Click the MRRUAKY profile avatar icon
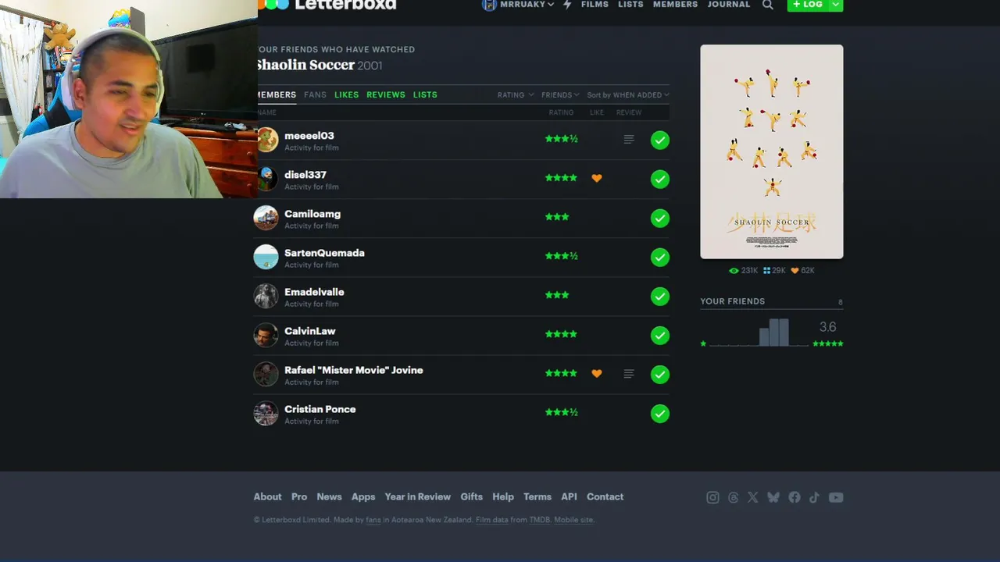This screenshot has height=562, width=1000. coord(489,5)
